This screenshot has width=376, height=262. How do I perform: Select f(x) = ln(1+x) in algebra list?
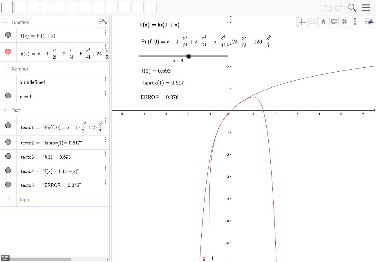38,36
